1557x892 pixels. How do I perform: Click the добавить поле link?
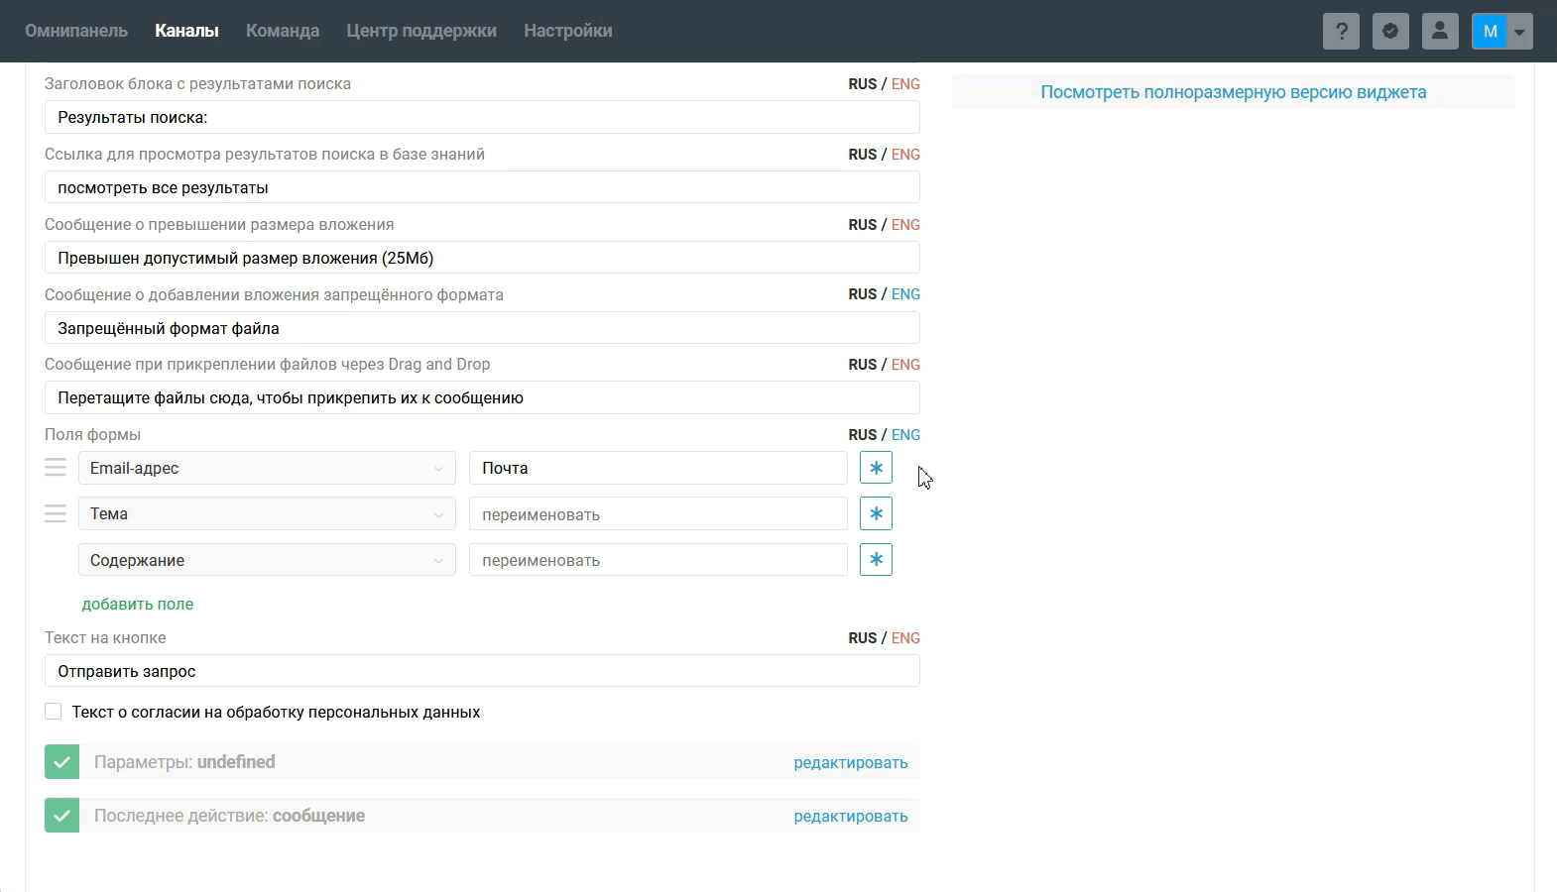(138, 604)
